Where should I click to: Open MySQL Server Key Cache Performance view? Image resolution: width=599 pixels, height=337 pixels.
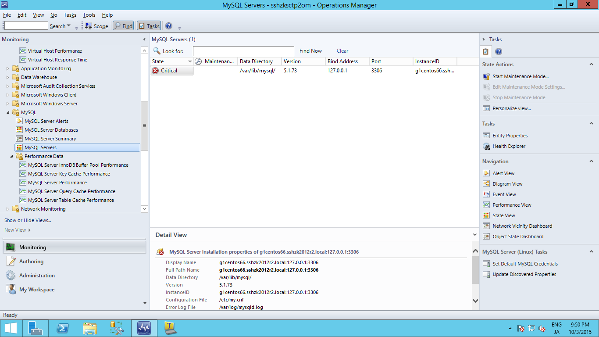pyautogui.click(x=69, y=174)
